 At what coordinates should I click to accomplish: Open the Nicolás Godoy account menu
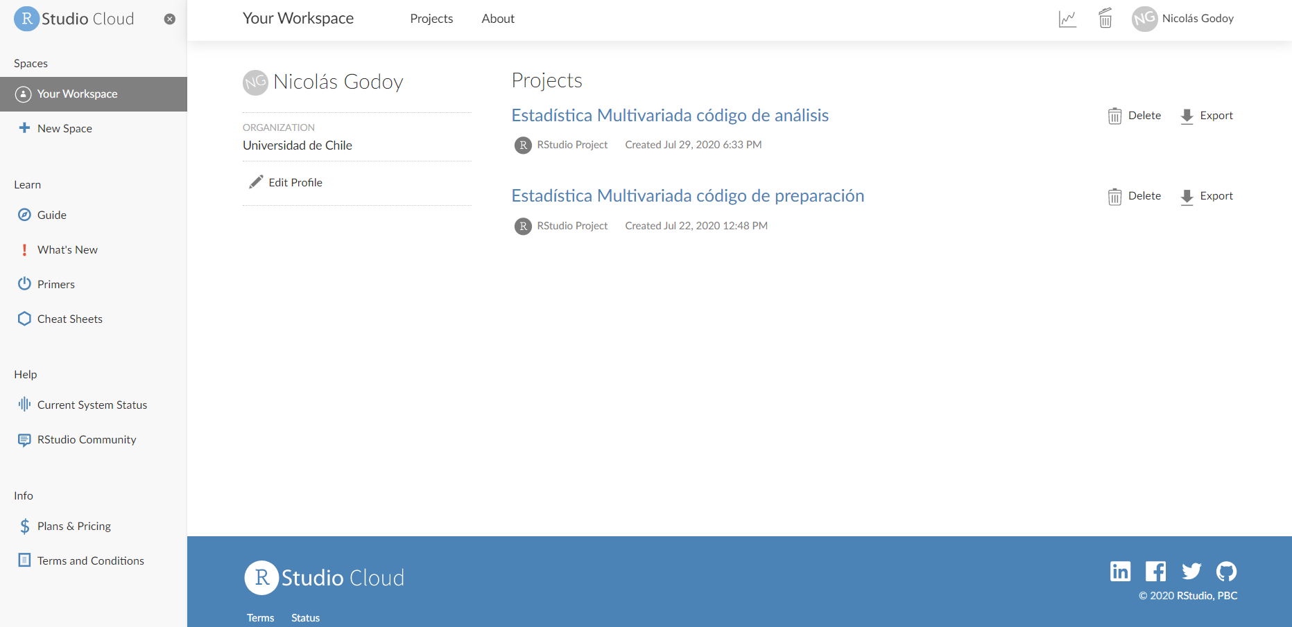pyautogui.click(x=1183, y=19)
